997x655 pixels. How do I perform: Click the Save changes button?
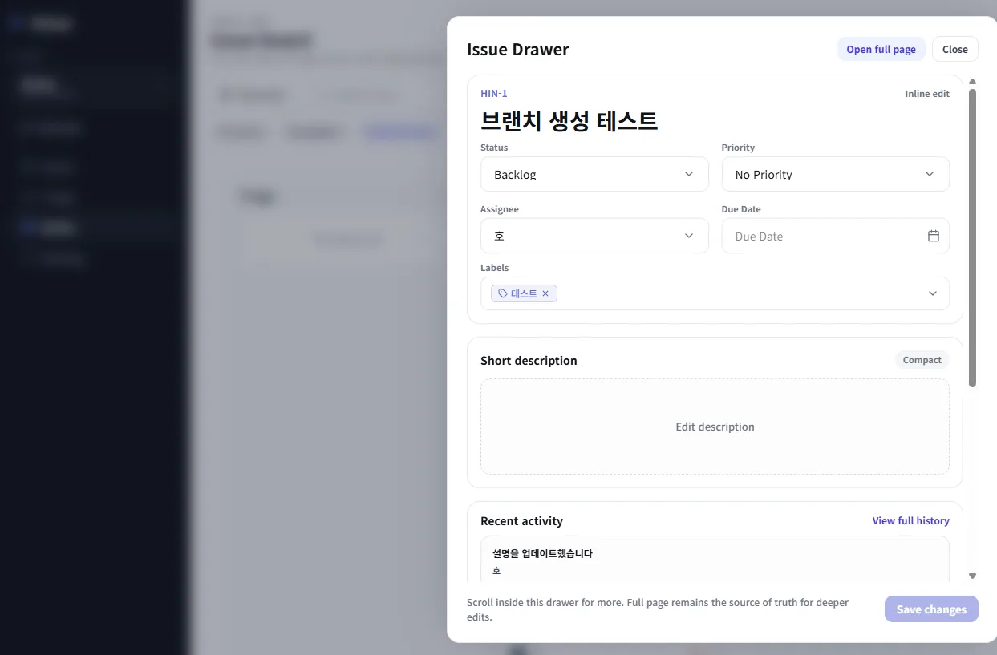click(x=931, y=609)
